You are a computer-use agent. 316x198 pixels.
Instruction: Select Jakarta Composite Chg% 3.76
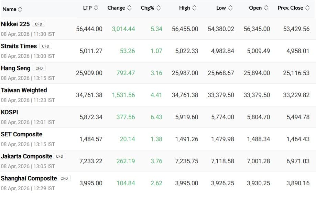156,161
